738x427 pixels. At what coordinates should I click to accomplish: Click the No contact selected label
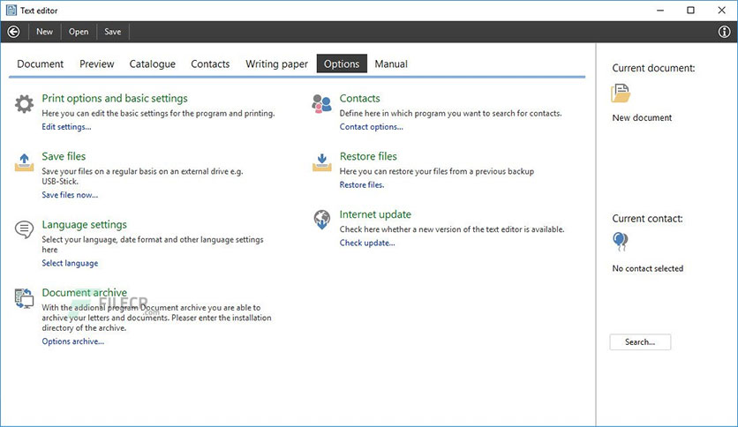click(648, 268)
